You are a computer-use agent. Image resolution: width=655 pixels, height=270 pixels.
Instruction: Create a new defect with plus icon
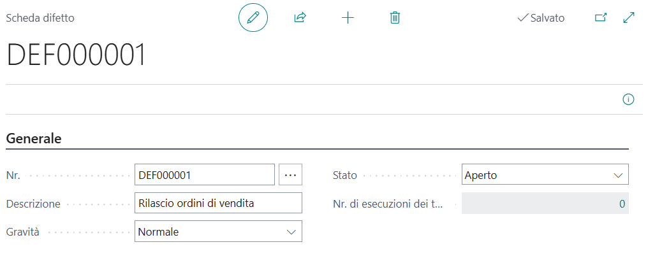pos(348,18)
